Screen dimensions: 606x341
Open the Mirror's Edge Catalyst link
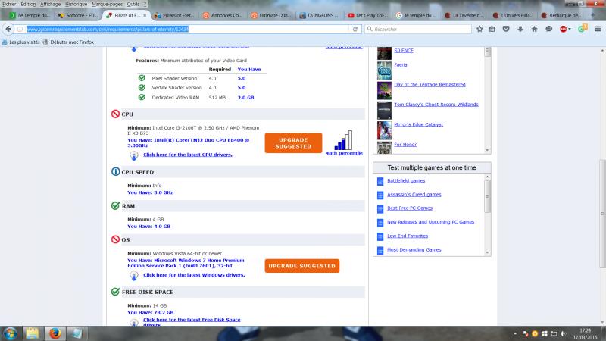point(418,124)
